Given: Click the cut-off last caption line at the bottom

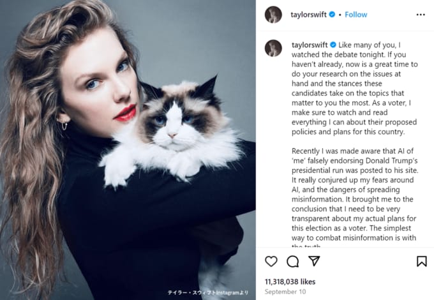Looking at the screenshot, I should pos(306,246).
